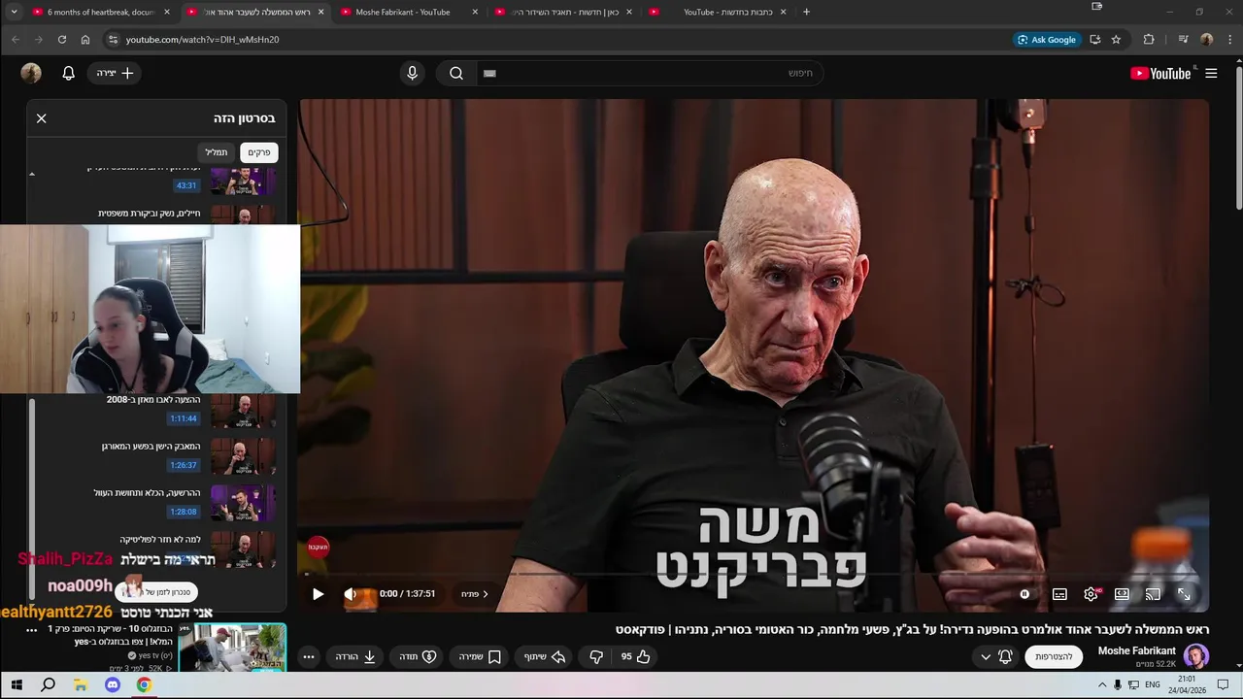
Task: Open the יצירה create button
Action: (x=115, y=73)
